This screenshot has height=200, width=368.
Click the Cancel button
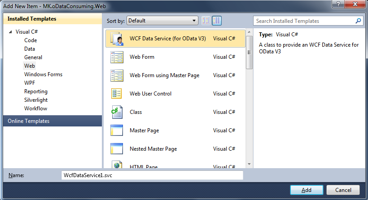coord(343,190)
